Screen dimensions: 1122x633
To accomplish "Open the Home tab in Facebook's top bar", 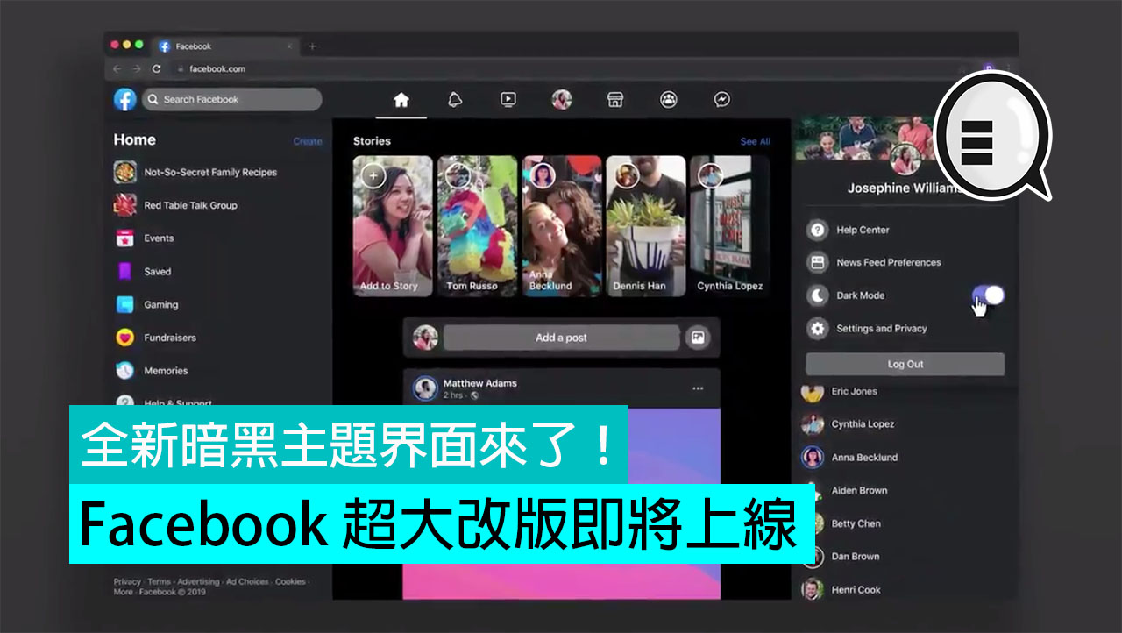I will click(x=401, y=100).
